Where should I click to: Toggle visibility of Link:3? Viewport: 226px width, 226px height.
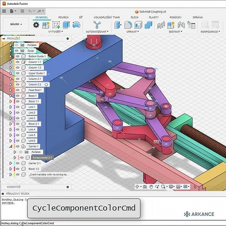point(17,118)
